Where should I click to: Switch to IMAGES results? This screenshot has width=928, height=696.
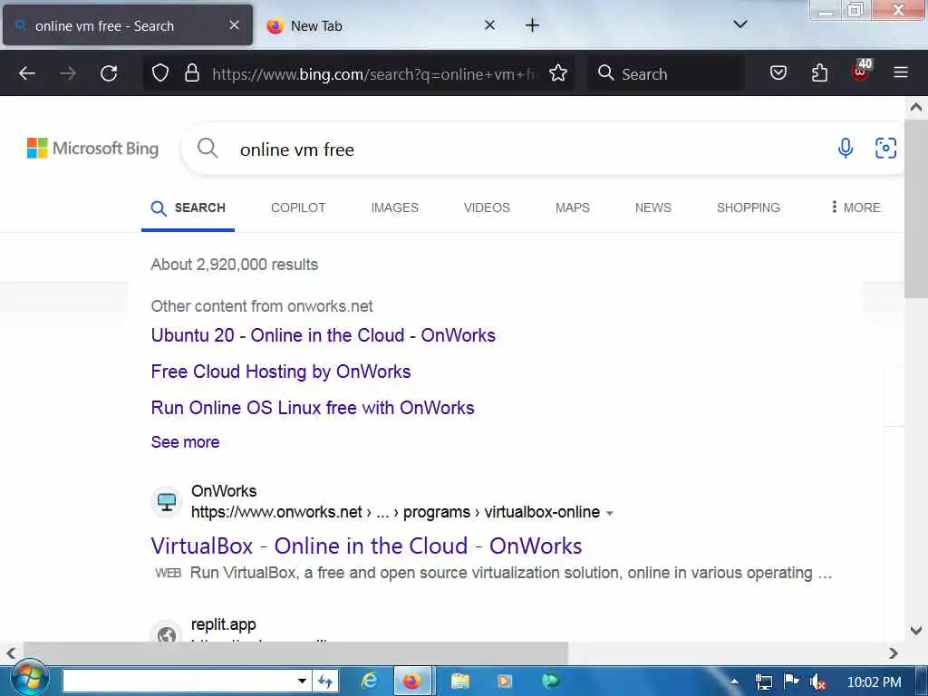click(395, 208)
